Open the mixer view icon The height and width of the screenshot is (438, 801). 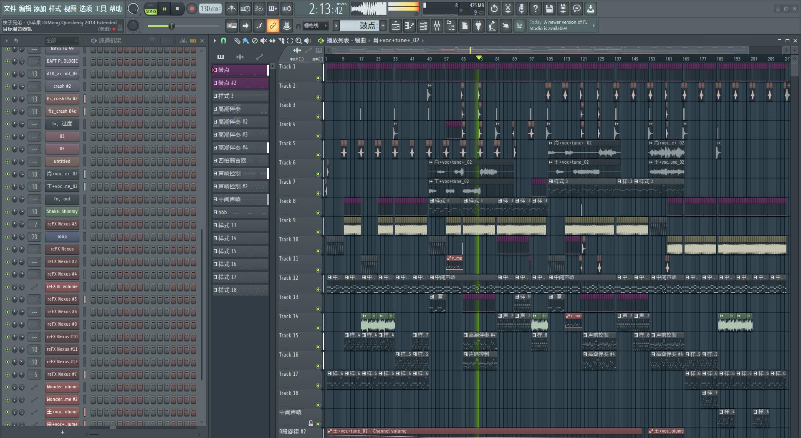point(437,26)
